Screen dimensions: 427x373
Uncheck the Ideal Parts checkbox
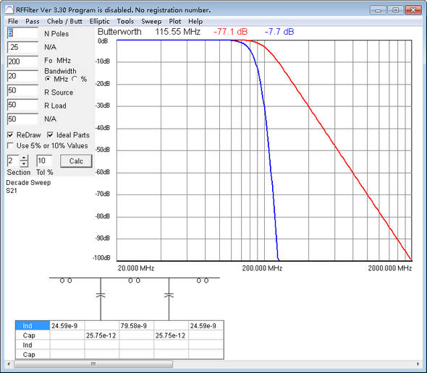tap(50, 135)
